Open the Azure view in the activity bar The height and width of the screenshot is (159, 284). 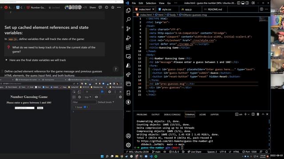128,65
